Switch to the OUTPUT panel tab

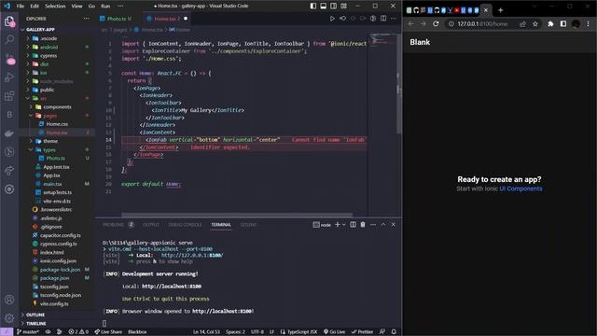pos(151,225)
